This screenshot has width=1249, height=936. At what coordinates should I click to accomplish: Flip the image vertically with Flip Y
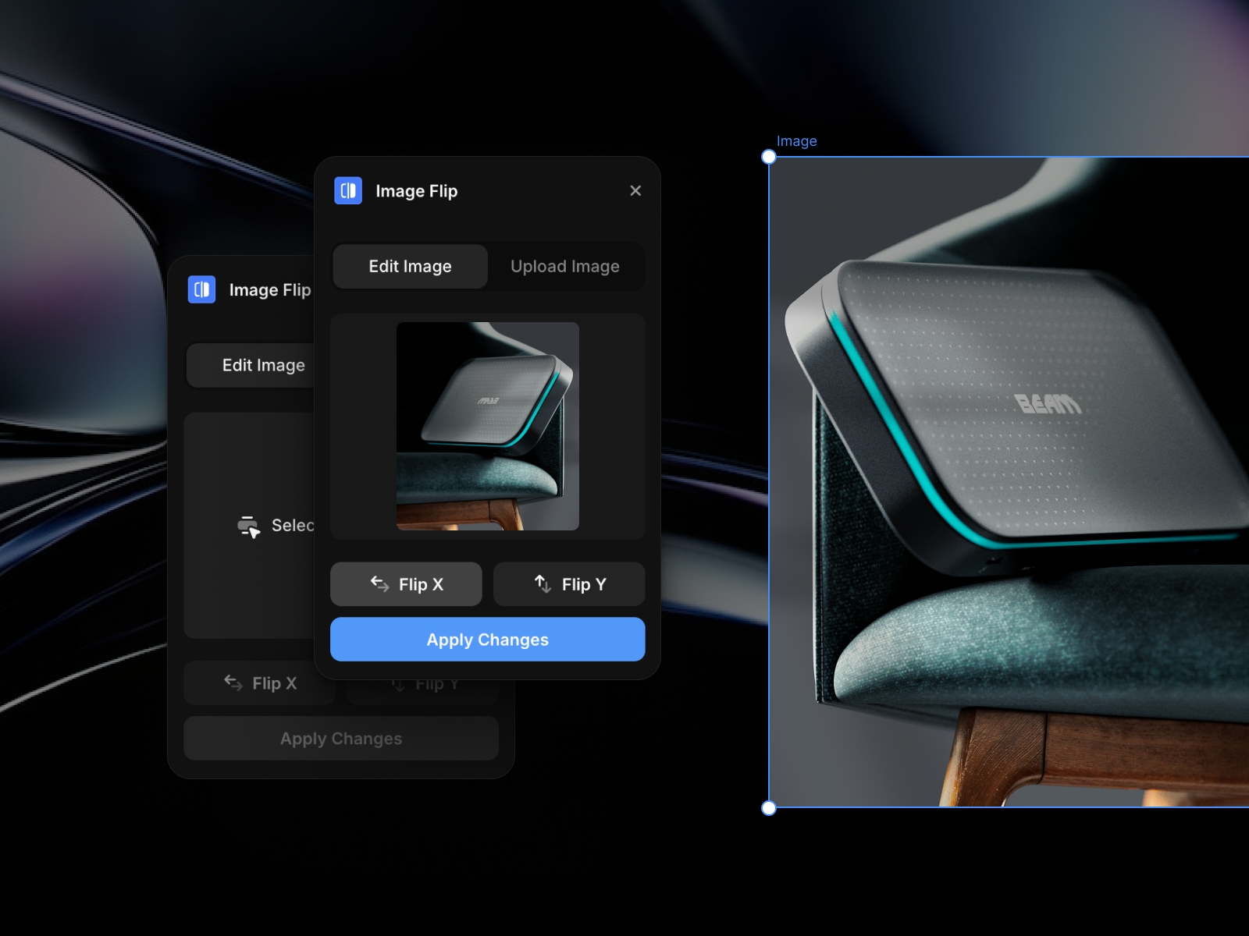point(569,583)
